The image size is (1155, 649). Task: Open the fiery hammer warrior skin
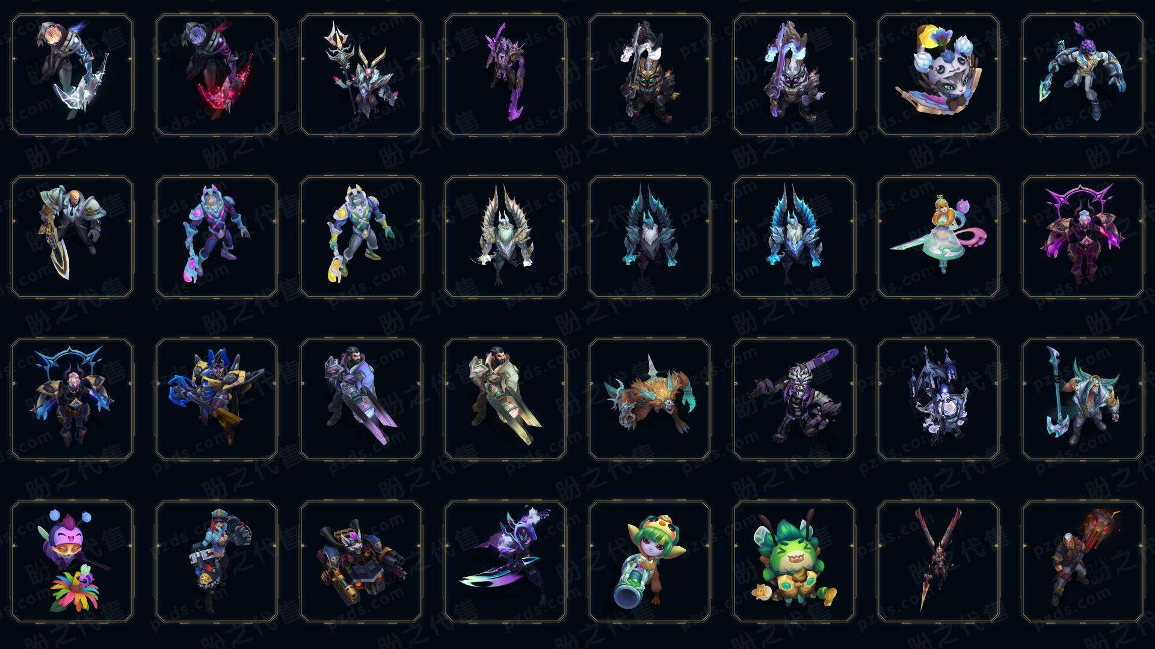point(1083,561)
